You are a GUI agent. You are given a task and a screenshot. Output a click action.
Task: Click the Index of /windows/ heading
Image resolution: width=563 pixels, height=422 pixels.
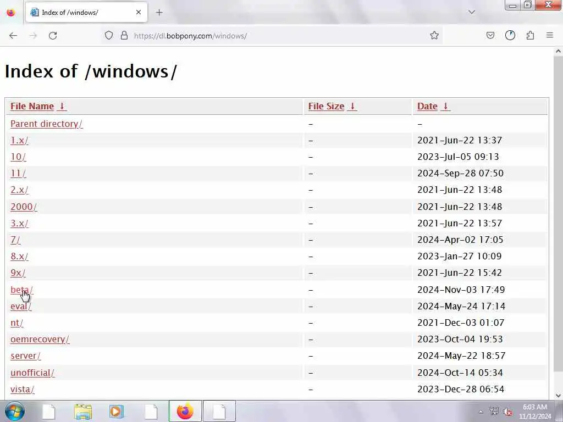[91, 71]
